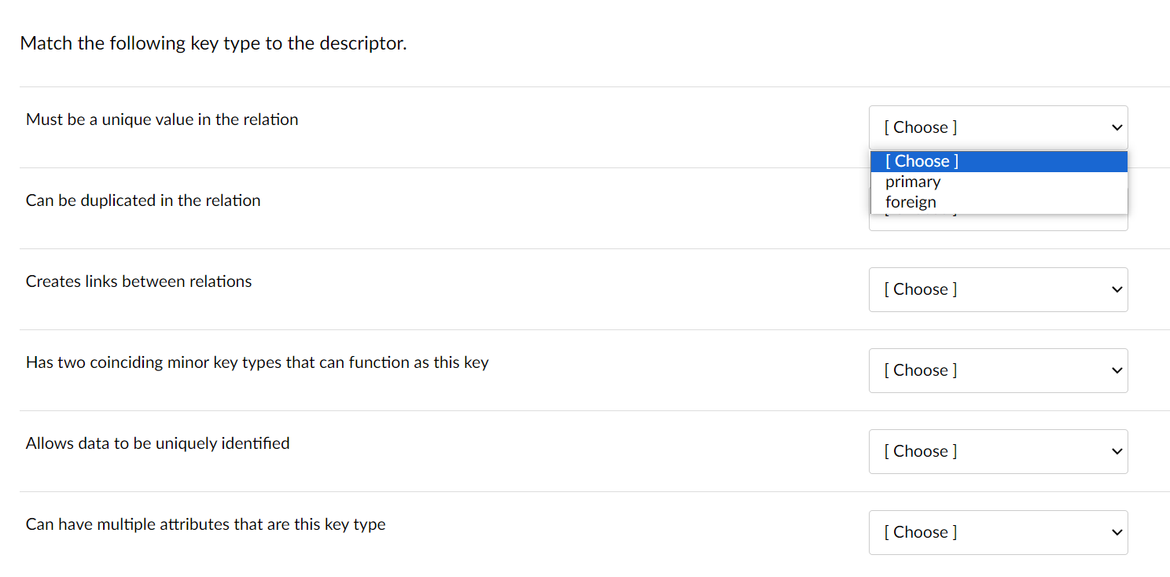Click the chevron on the bottom dropdown
Image resolution: width=1170 pixels, height=577 pixels.
1116,532
